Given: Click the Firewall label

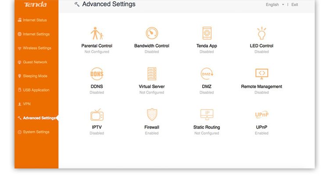Looking at the screenshot, I should (152, 127).
